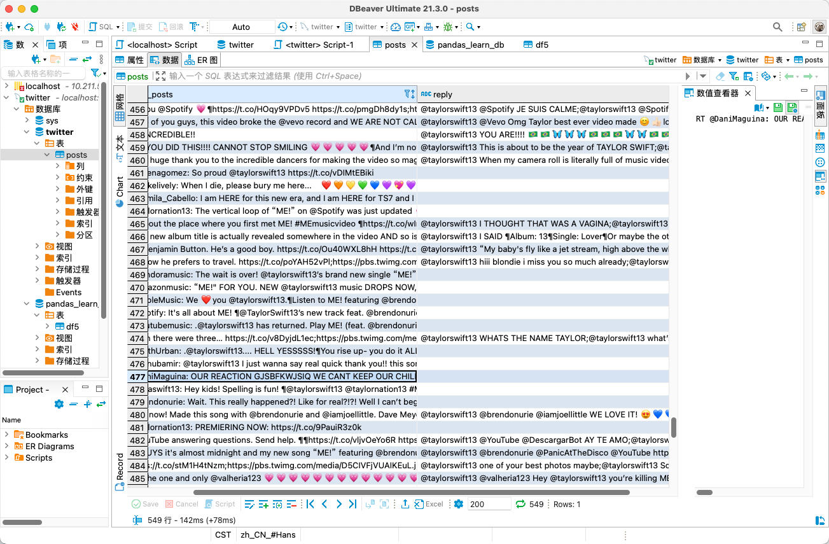This screenshot has height=544, width=829.
Task: Open the SQL editor dropdown arrow
Action: [x=118, y=27]
